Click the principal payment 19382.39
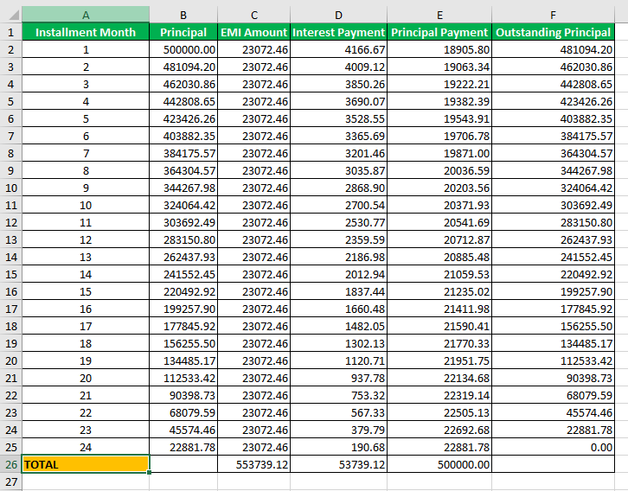 click(439, 101)
